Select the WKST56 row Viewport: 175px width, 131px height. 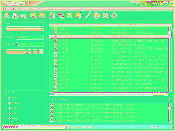(109, 49)
